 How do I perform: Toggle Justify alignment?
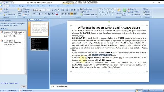point(71,14)
